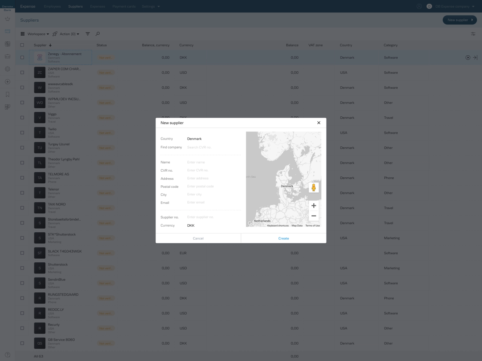The height and width of the screenshot is (361, 482).
Task: Expand the Settings menu dropdown
Action: [x=151, y=6]
